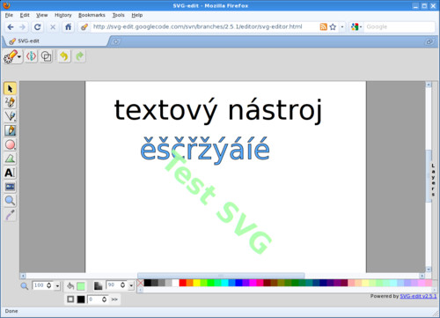440x318 pixels.
Task: Switch to the SVG-edit browser tab
Action: [x=55, y=41]
